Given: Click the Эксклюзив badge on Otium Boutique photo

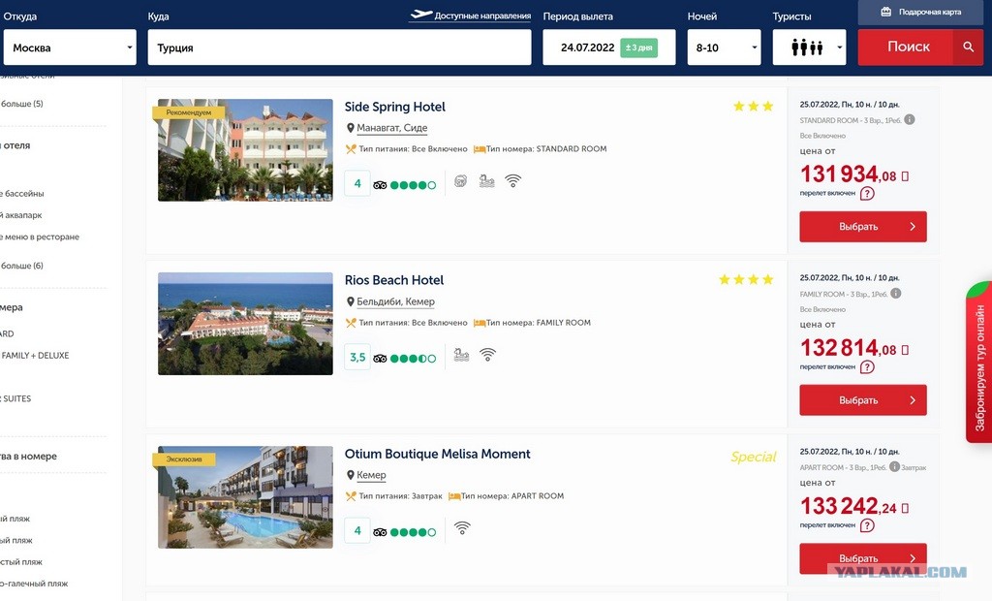Looking at the screenshot, I should [x=183, y=459].
